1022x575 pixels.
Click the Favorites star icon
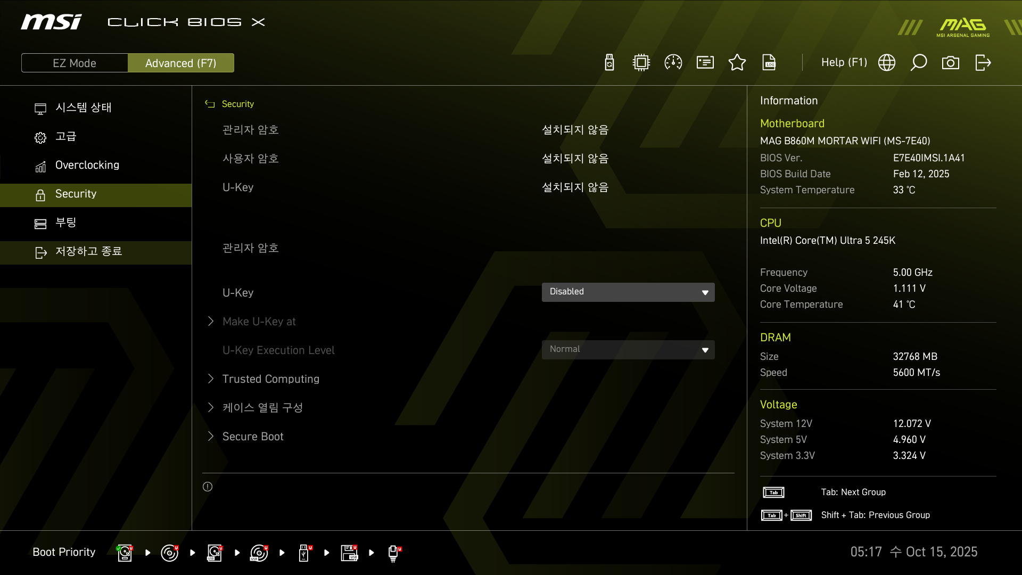(737, 63)
